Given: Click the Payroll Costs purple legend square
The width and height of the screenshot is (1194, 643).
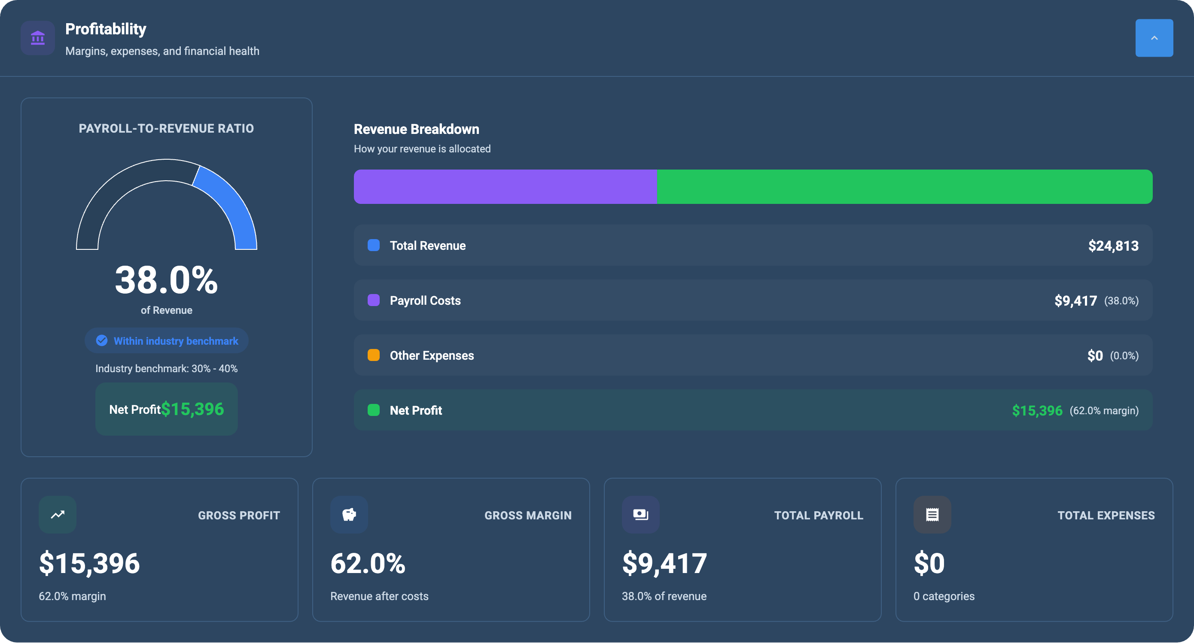Looking at the screenshot, I should coord(374,300).
